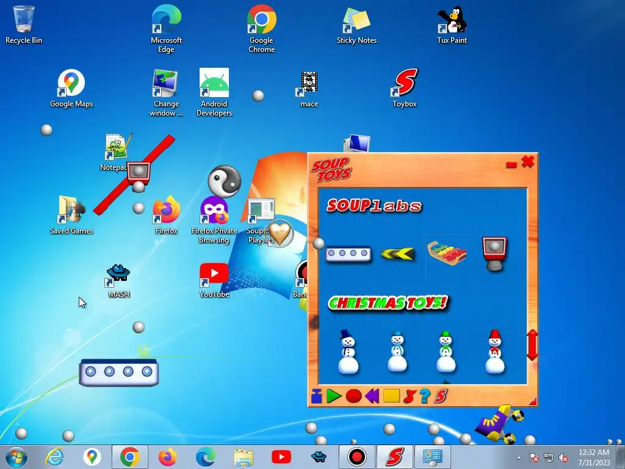Screen dimensions: 625x469
Task: Show hidden system tray icons
Action: click(519, 457)
